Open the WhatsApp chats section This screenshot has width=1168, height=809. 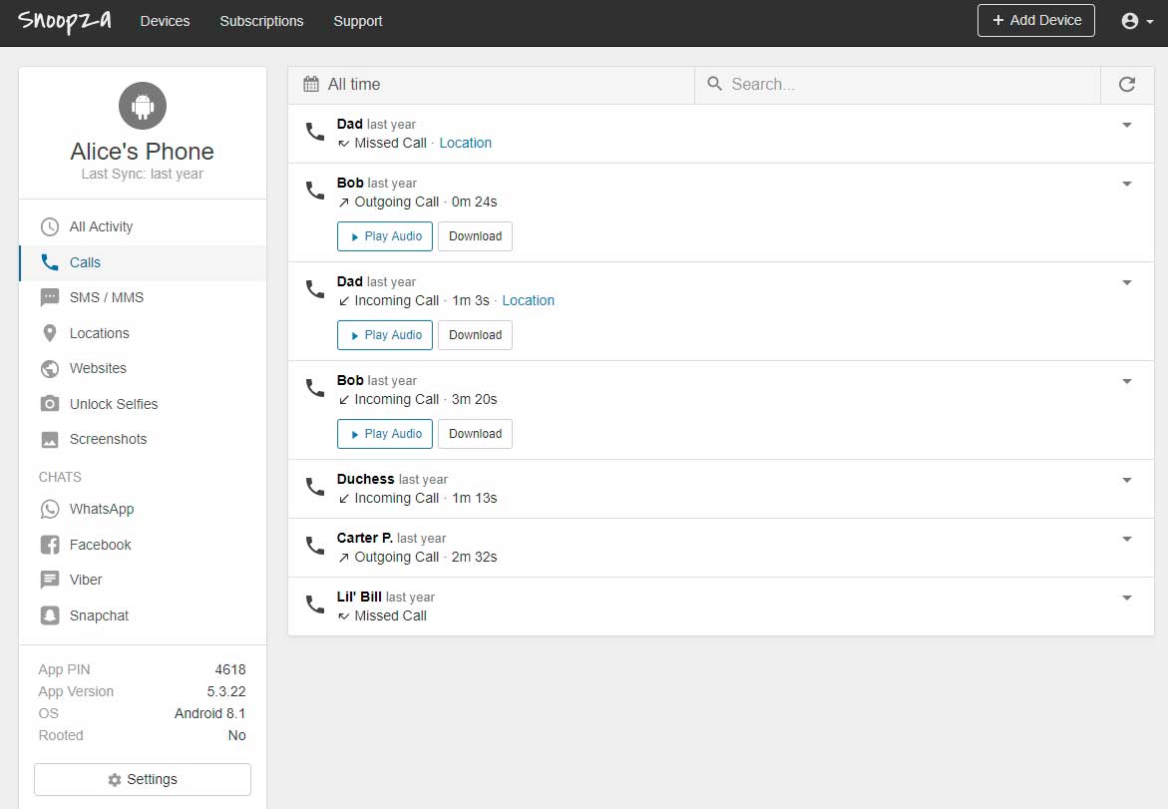coord(101,509)
